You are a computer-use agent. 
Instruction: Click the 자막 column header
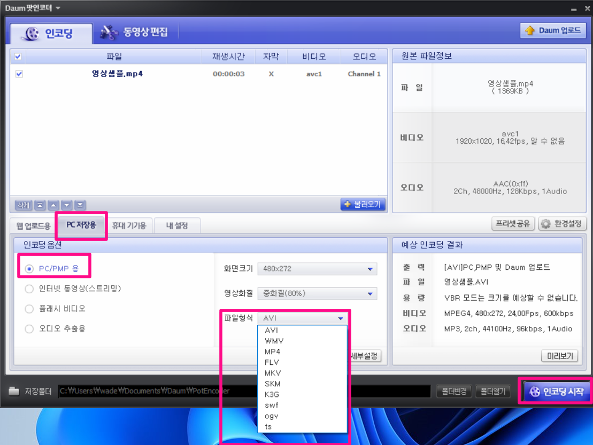pyautogui.click(x=271, y=57)
